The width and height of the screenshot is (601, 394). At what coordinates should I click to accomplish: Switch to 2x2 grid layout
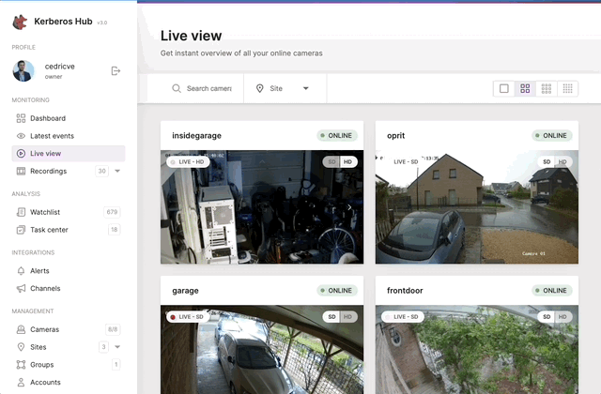click(x=525, y=88)
